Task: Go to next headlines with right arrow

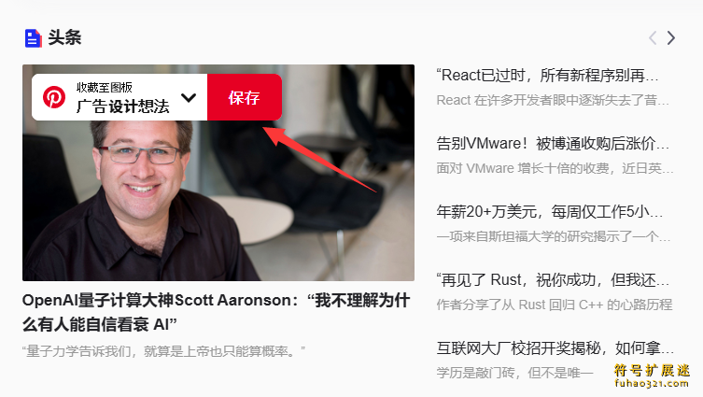Action: coord(670,37)
